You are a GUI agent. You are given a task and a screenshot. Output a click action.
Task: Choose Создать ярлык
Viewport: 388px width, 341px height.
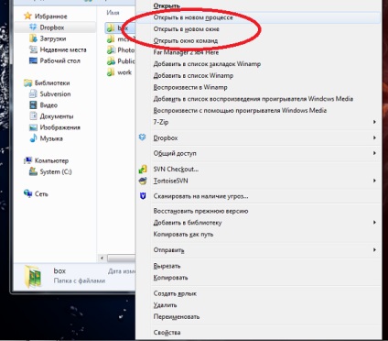pos(259,293)
